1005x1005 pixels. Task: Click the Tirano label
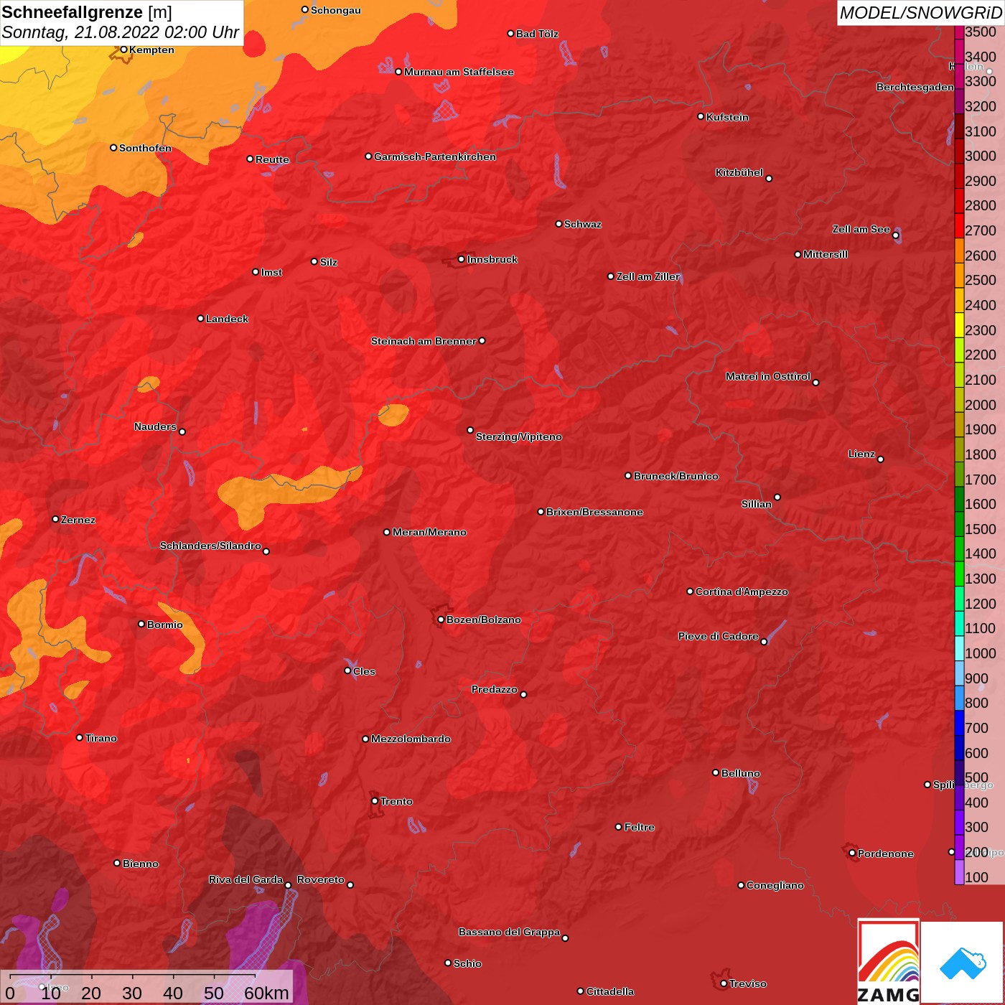point(100,738)
